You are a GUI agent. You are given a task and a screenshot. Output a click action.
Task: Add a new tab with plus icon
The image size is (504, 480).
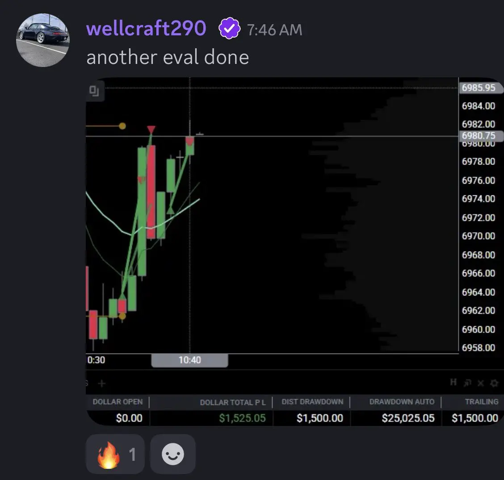point(101,383)
